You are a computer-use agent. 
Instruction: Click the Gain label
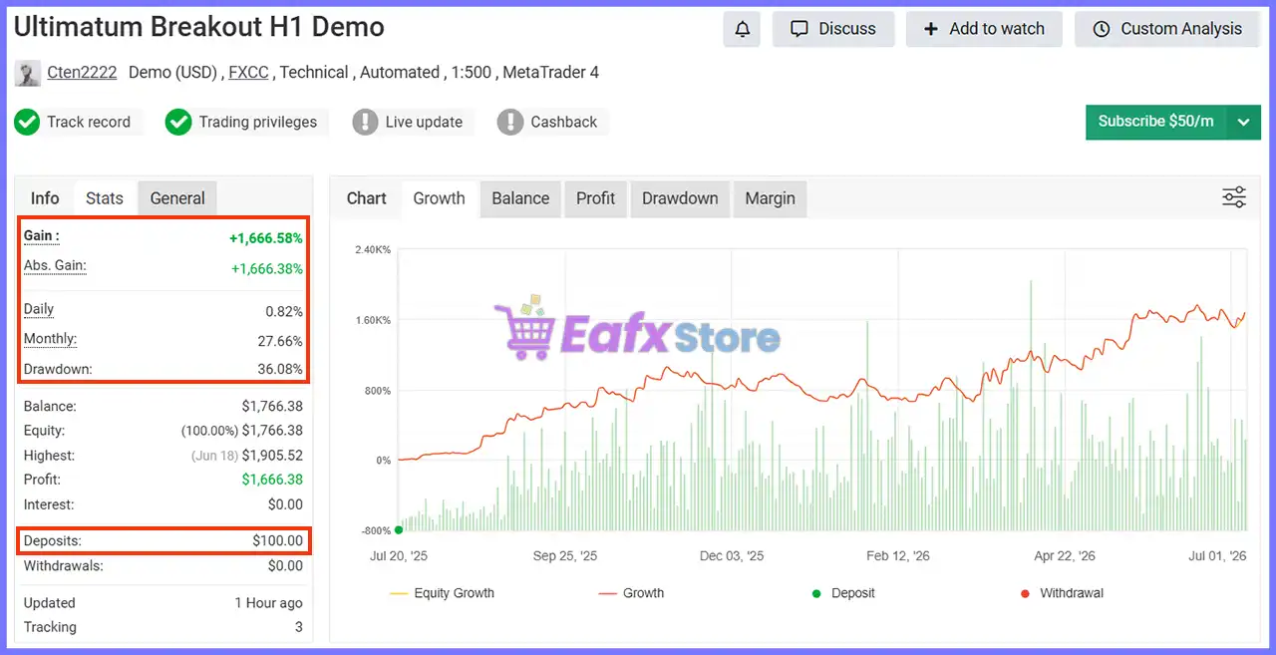(41, 236)
